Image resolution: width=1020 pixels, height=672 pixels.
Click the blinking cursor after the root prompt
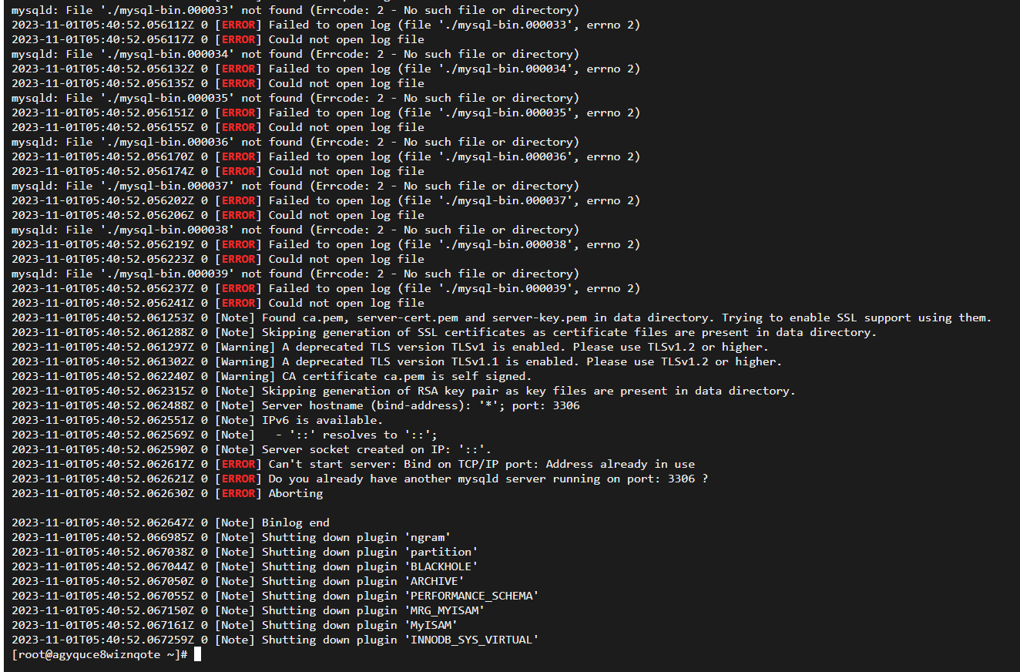[x=197, y=654]
